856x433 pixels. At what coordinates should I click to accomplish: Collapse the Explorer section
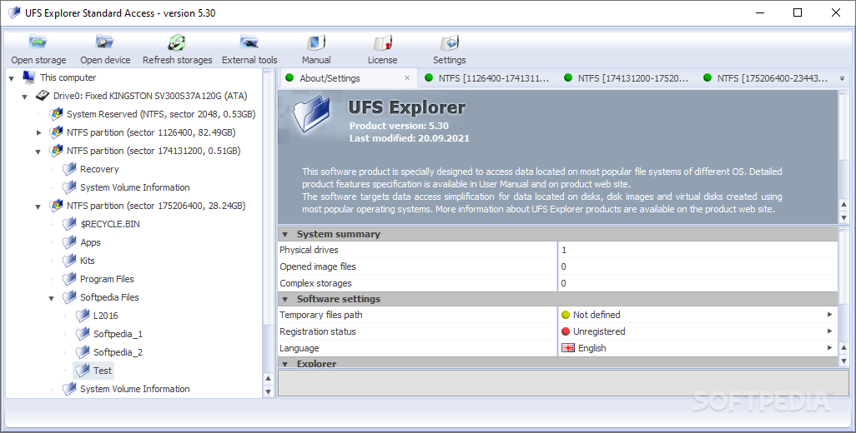284,364
